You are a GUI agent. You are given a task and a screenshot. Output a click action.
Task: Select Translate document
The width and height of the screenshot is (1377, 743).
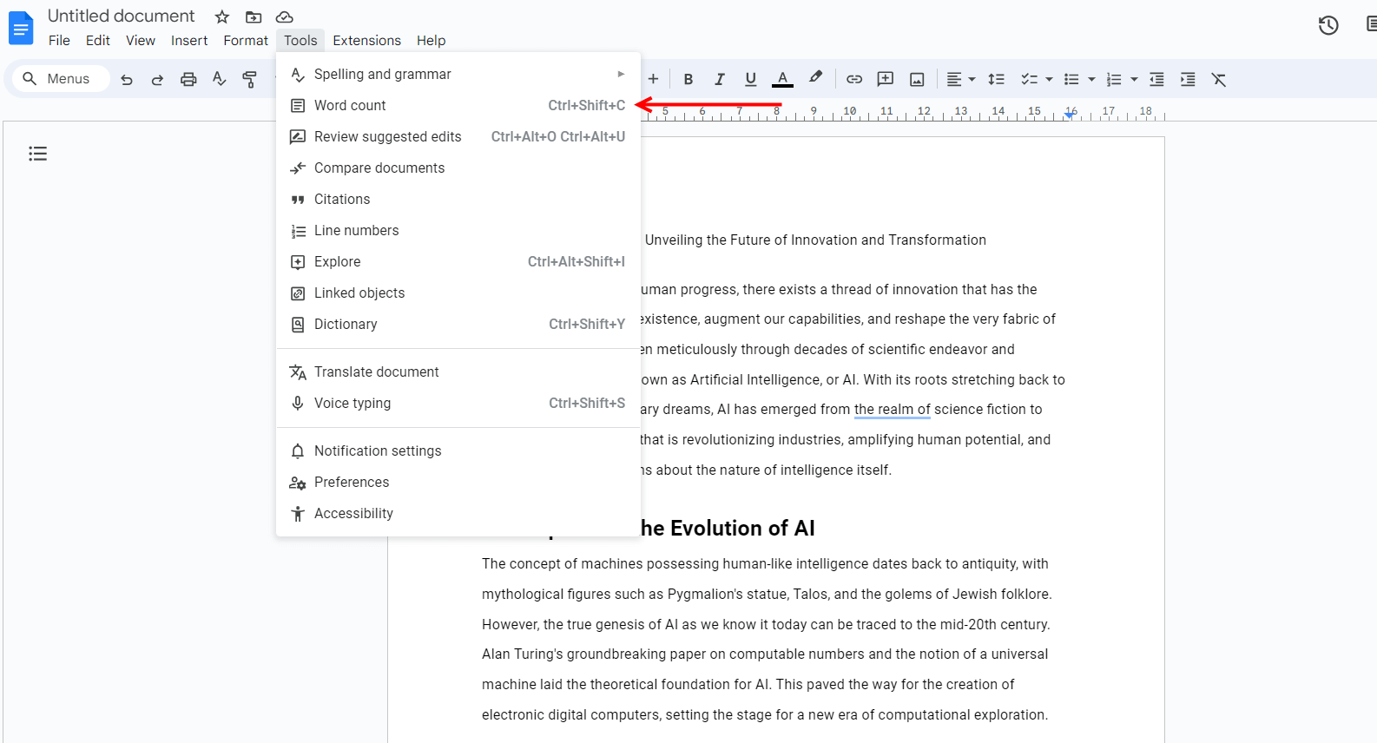(x=458, y=371)
